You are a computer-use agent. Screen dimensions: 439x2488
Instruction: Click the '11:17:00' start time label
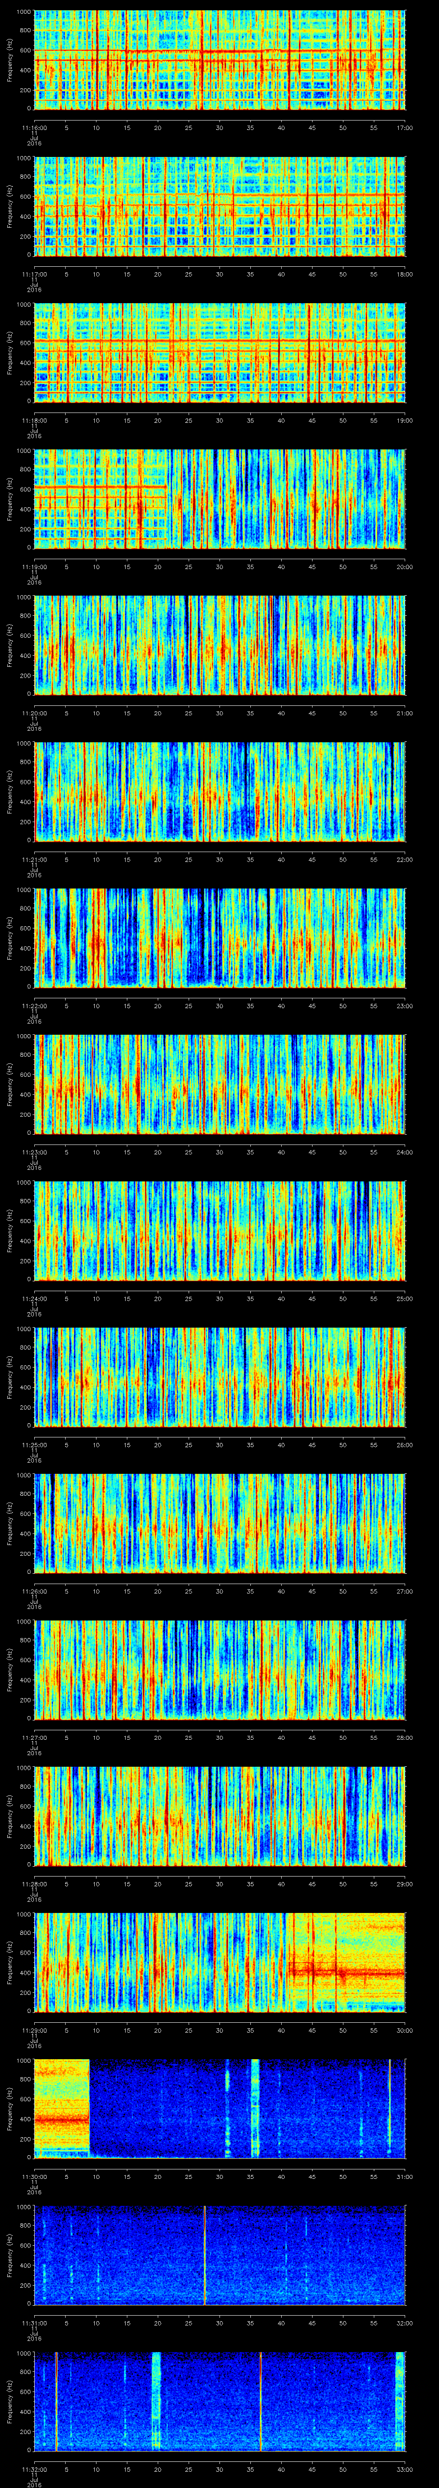[35, 274]
